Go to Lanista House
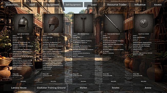The height and width of the screenshot is (93, 167). 19,88
